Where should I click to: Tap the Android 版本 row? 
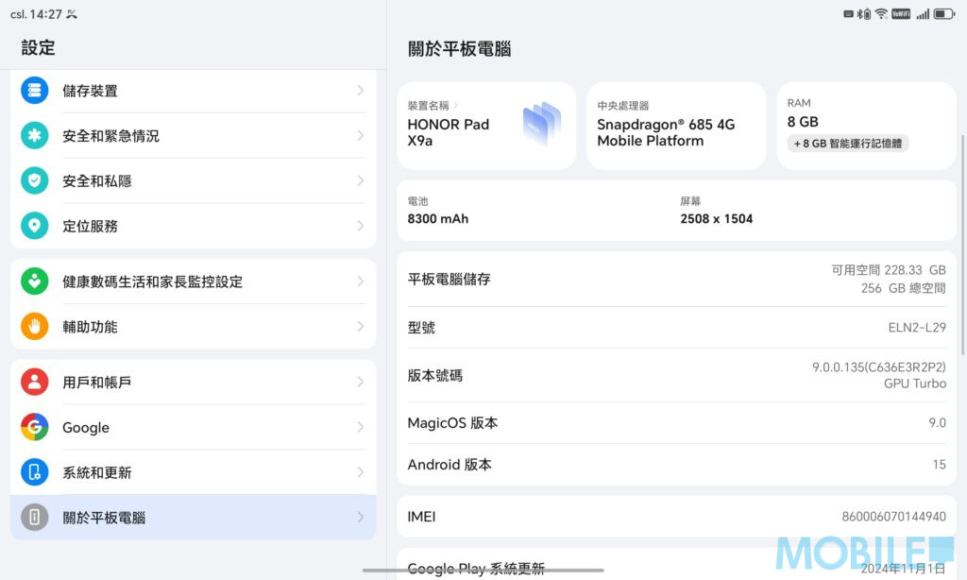click(676, 465)
